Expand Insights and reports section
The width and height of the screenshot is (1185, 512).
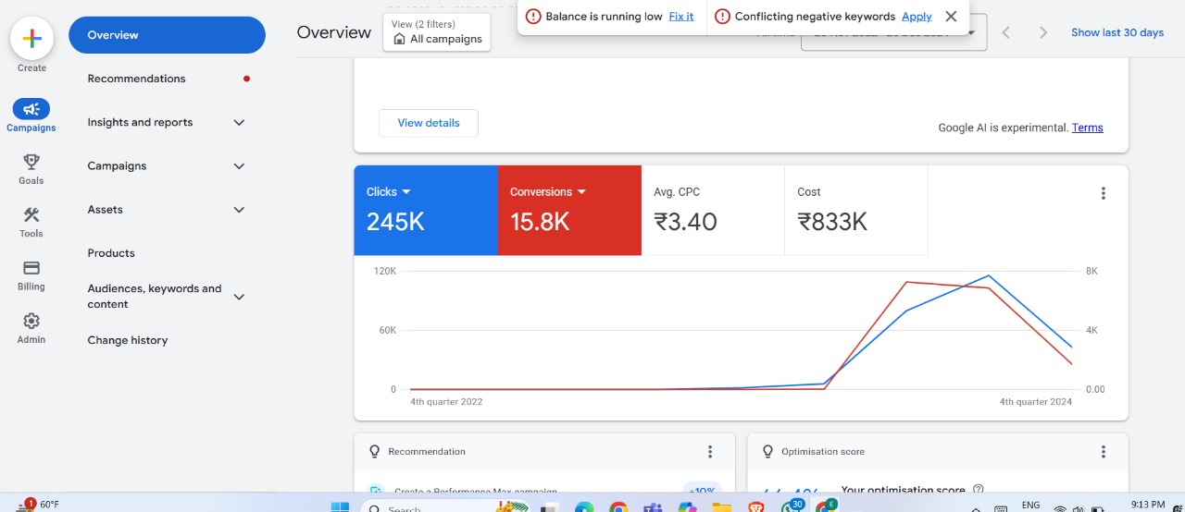tap(239, 123)
